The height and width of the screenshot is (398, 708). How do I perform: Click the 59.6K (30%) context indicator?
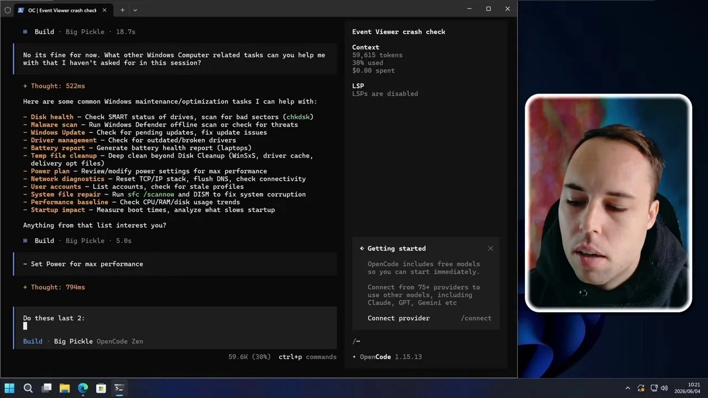point(249,357)
